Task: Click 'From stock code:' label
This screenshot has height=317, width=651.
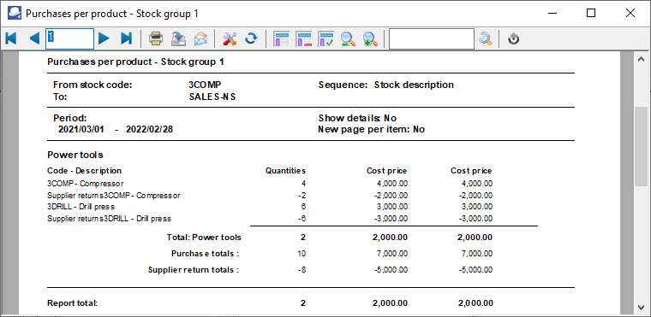Action: 93,85
